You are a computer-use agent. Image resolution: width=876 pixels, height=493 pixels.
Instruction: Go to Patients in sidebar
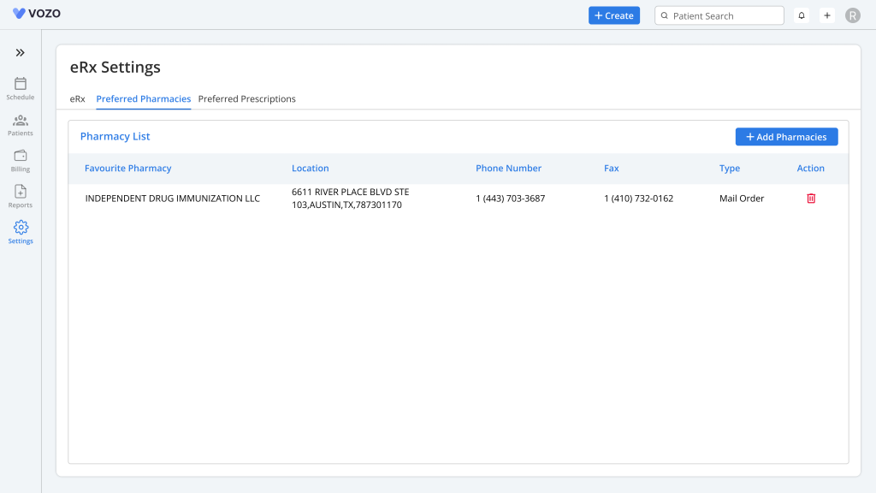pos(21,121)
